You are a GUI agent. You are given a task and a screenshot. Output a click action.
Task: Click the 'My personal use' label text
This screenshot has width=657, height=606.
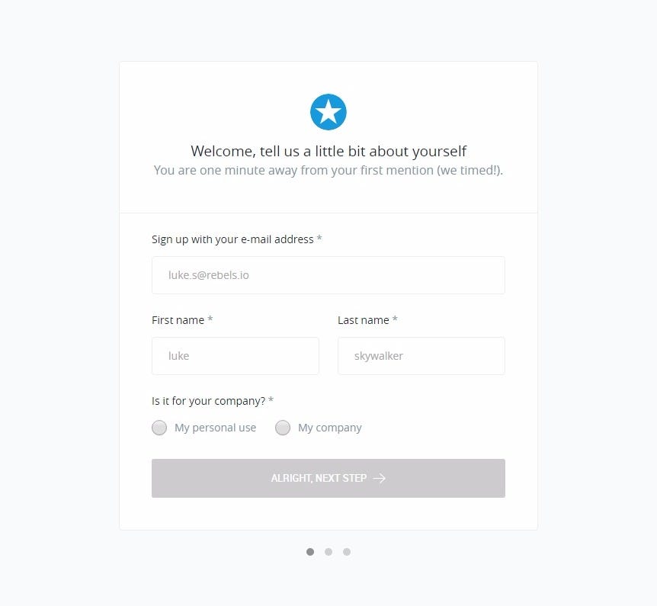[x=215, y=428]
